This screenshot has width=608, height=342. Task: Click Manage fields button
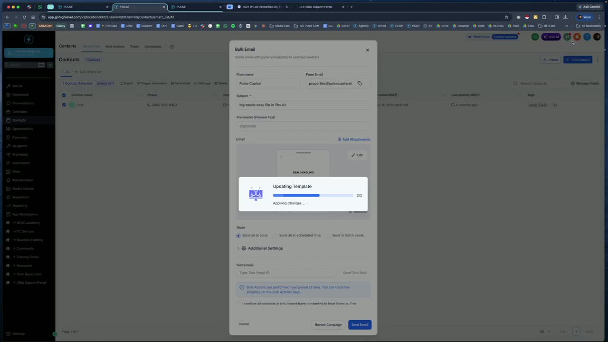(x=585, y=83)
